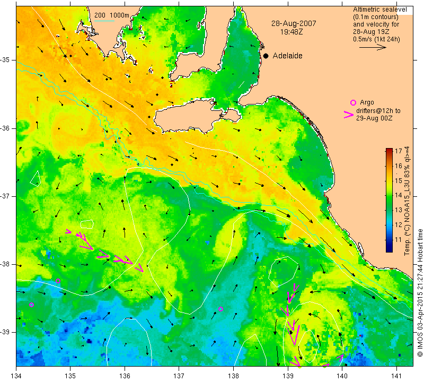Click colorbar tick label '17'

coord(399,151)
